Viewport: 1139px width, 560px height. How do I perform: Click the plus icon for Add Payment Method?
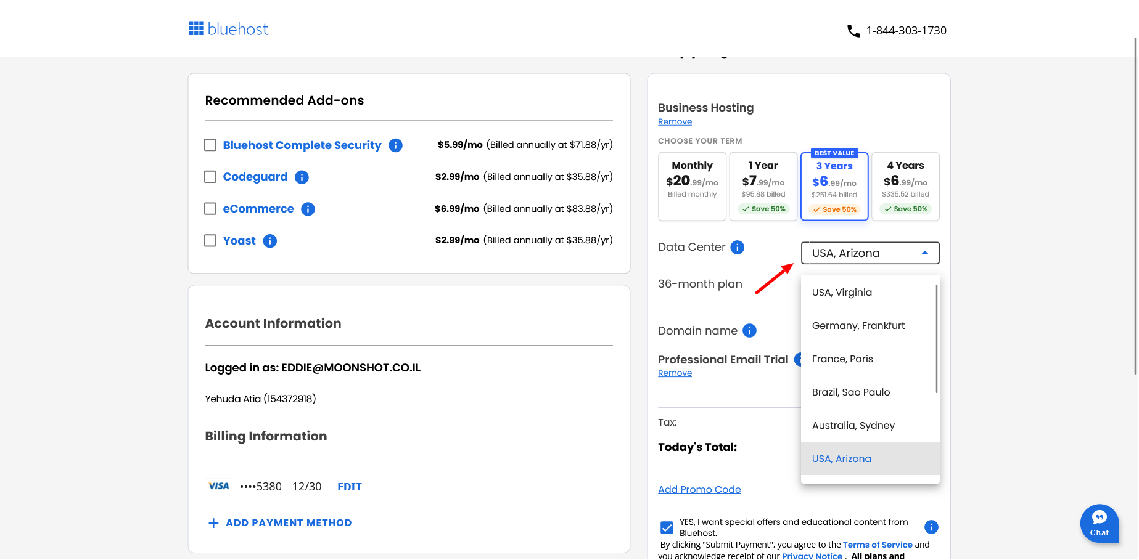(x=213, y=523)
